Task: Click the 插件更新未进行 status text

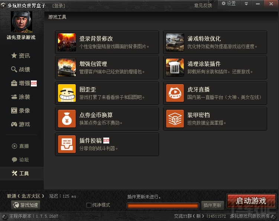Action: coord(144,197)
